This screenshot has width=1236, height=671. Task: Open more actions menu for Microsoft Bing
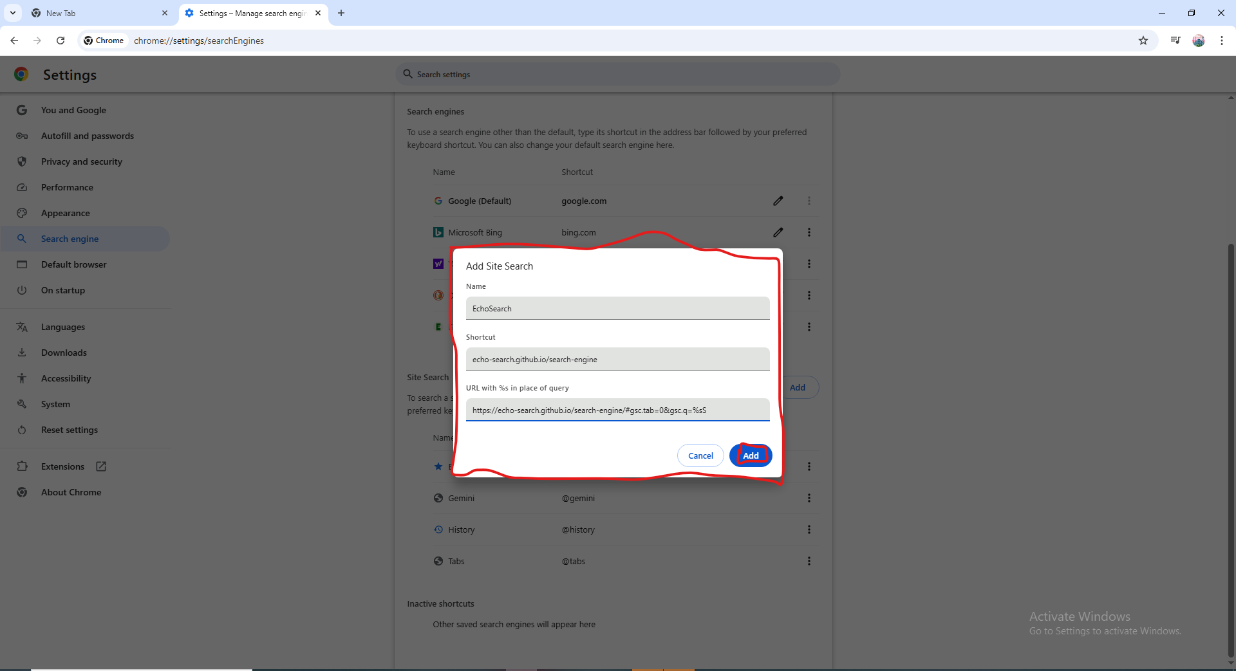[x=809, y=232]
